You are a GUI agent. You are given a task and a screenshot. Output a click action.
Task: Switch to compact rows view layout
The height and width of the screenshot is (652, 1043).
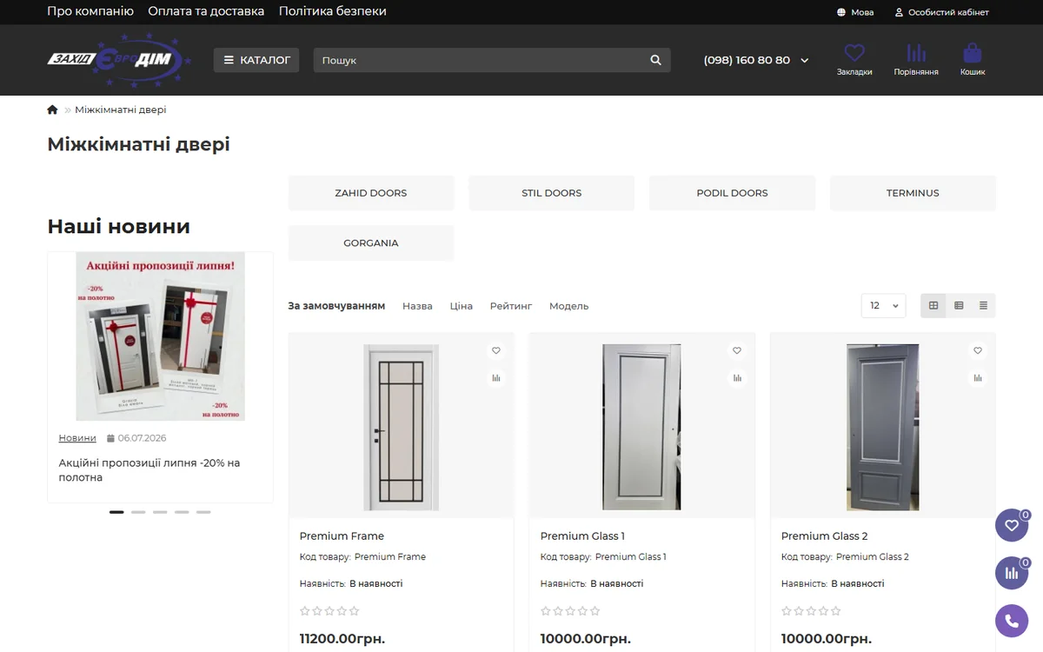[x=983, y=306]
